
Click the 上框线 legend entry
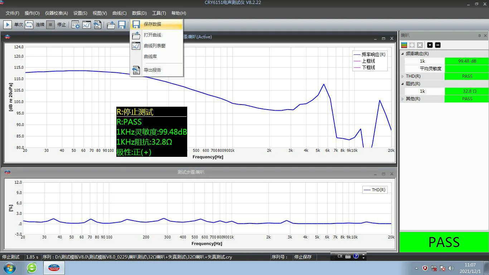368,61
